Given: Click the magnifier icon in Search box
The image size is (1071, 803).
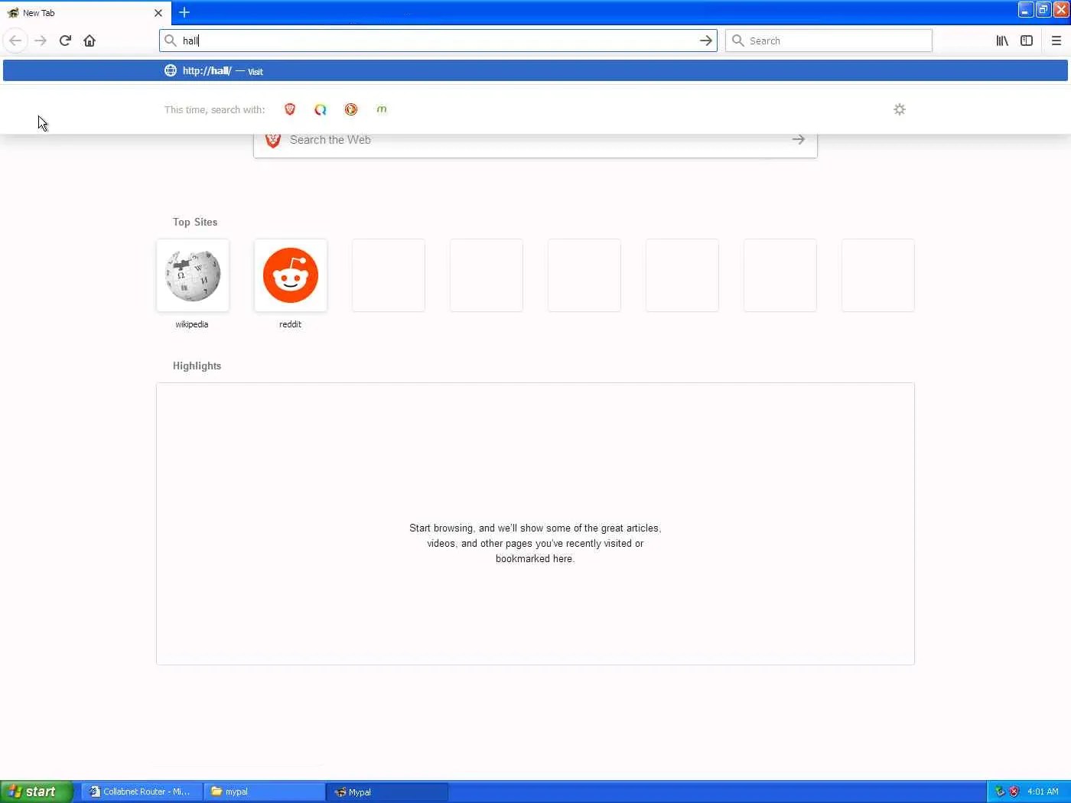Looking at the screenshot, I should pyautogui.click(x=738, y=41).
